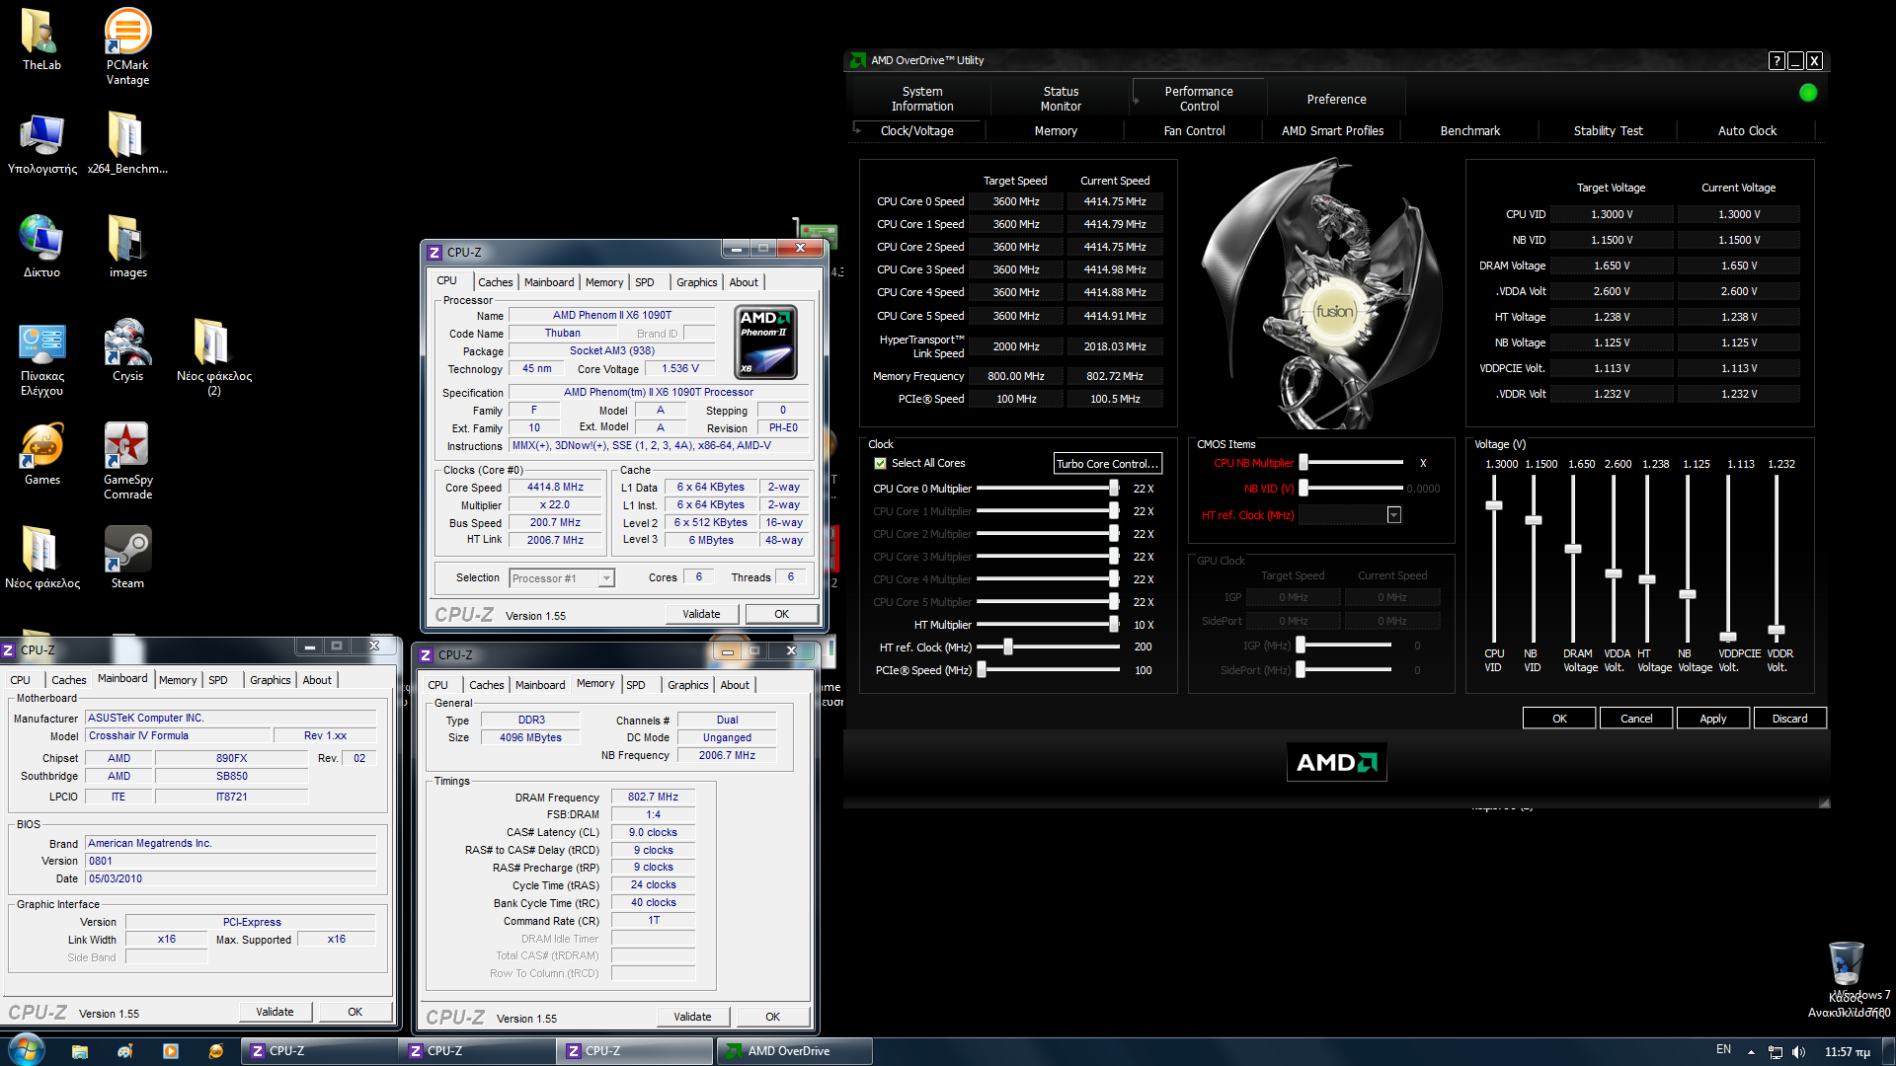Open the Fan Control subtab
The height and width of the screenshot is (1066, 1896).
click(x=1194, y=131)
